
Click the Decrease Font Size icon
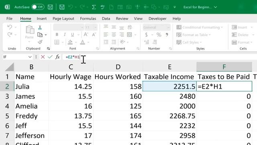(x=94, y=35)
